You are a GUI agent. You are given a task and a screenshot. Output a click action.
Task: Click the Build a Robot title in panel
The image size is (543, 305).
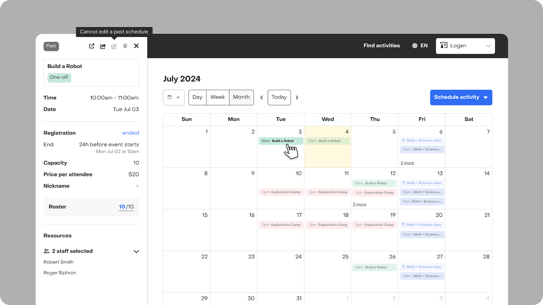tap(65, 66)
